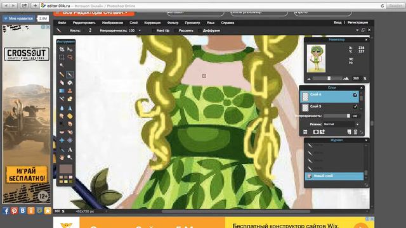Screen dimensions: 406x228
Task: Click the Вход login link
Action: [337, 23]
